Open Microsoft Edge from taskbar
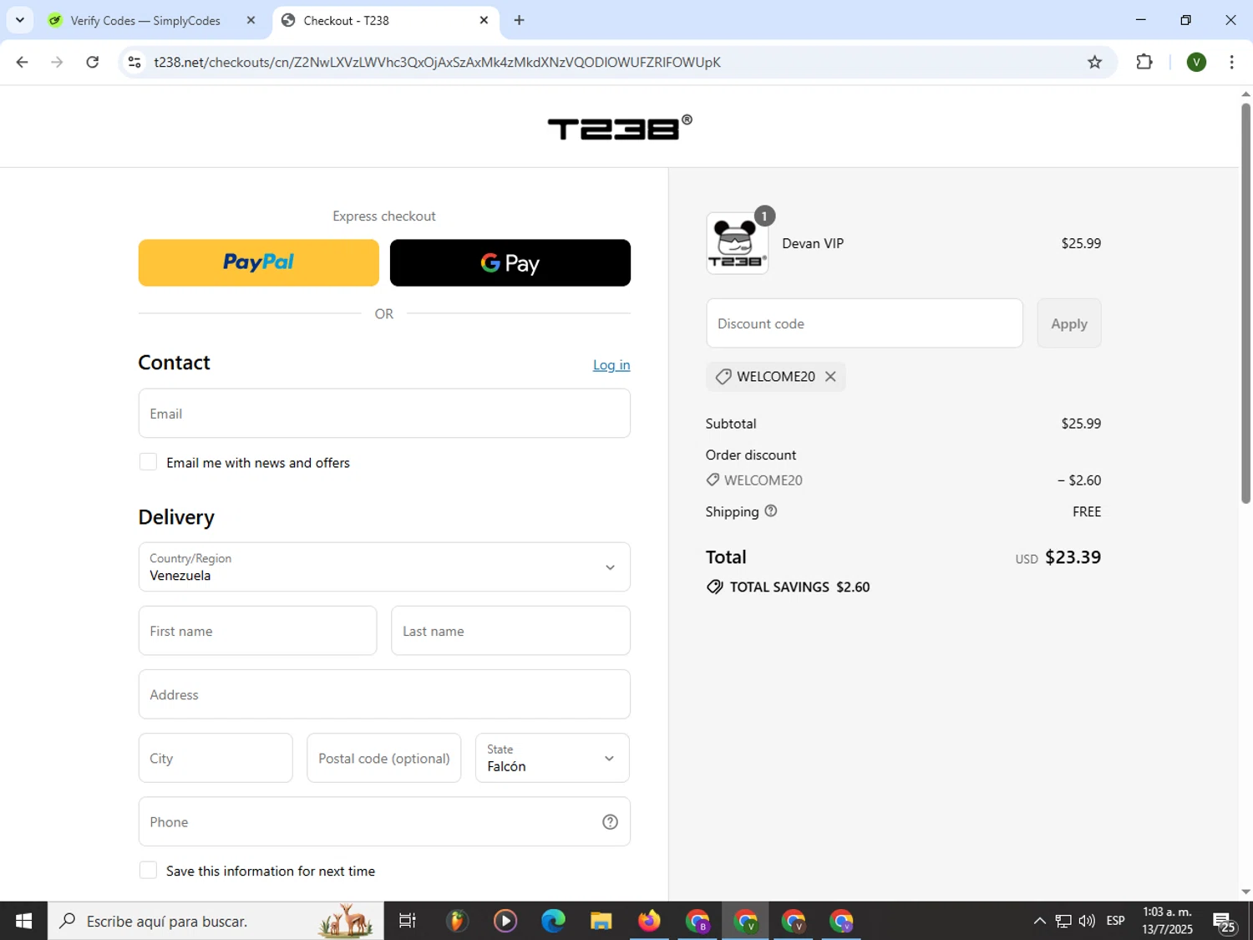The image size is (1253, 940). (x=552, y=921)
